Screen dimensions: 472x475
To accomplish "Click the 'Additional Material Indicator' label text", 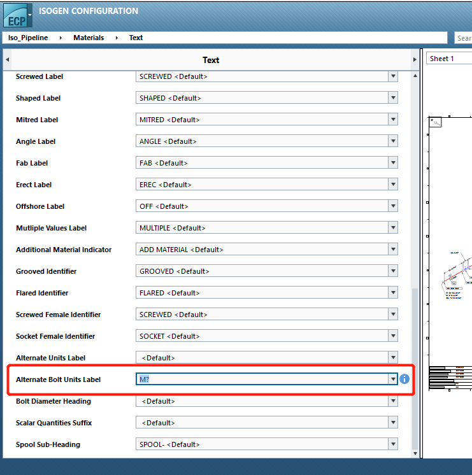I will tap(64, 250).
